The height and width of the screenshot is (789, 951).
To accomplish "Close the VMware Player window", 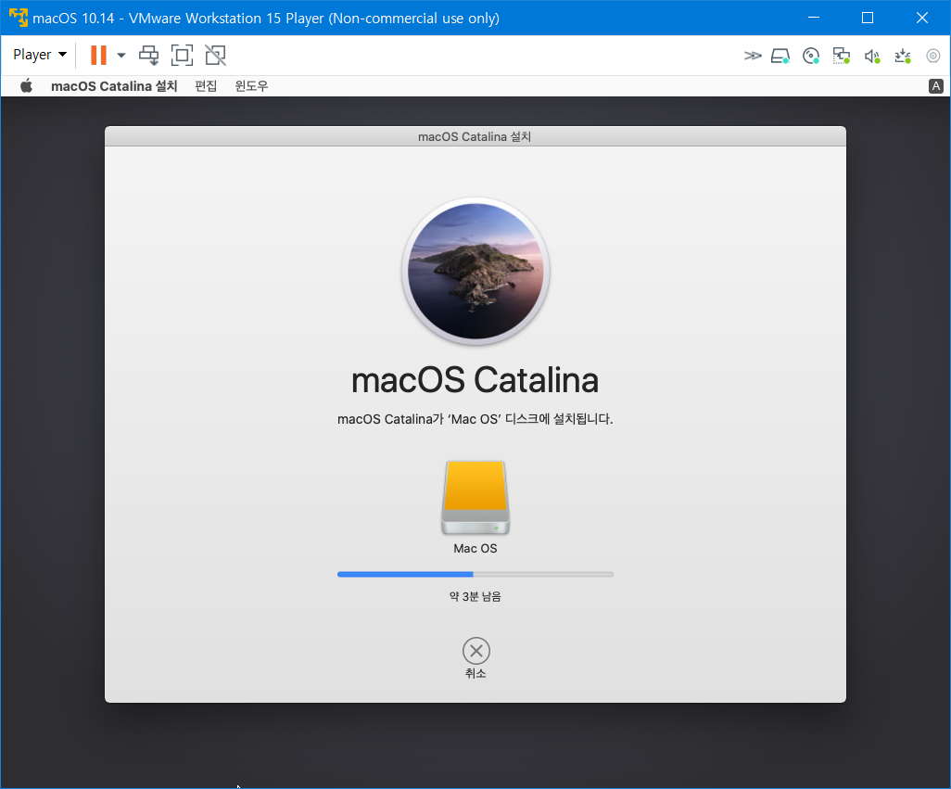I will (x=922, y=18).
